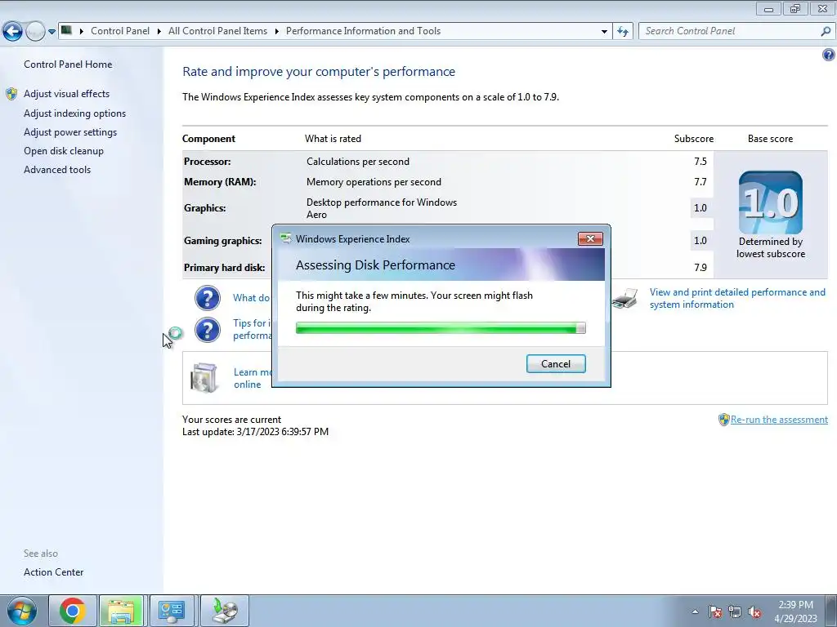Expand the arrow after All Control Panel Items
The image size is (837, 627).
coord(276,31)
